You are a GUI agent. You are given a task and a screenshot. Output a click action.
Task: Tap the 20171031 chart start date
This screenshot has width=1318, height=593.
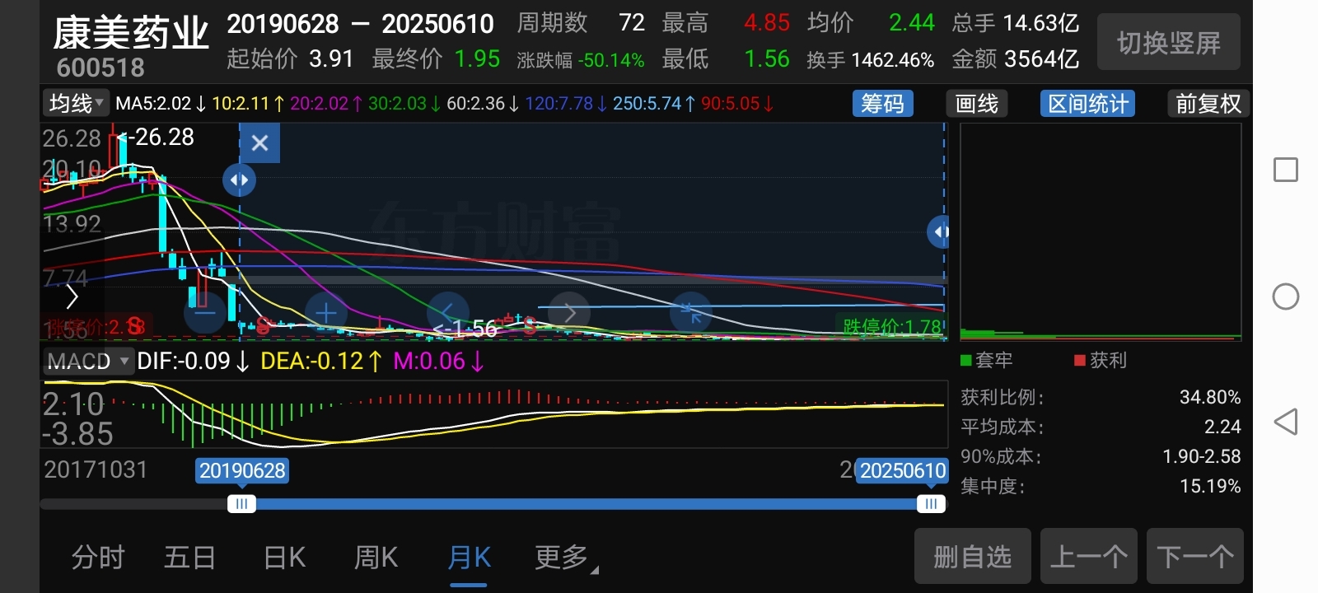pos(96,469)
